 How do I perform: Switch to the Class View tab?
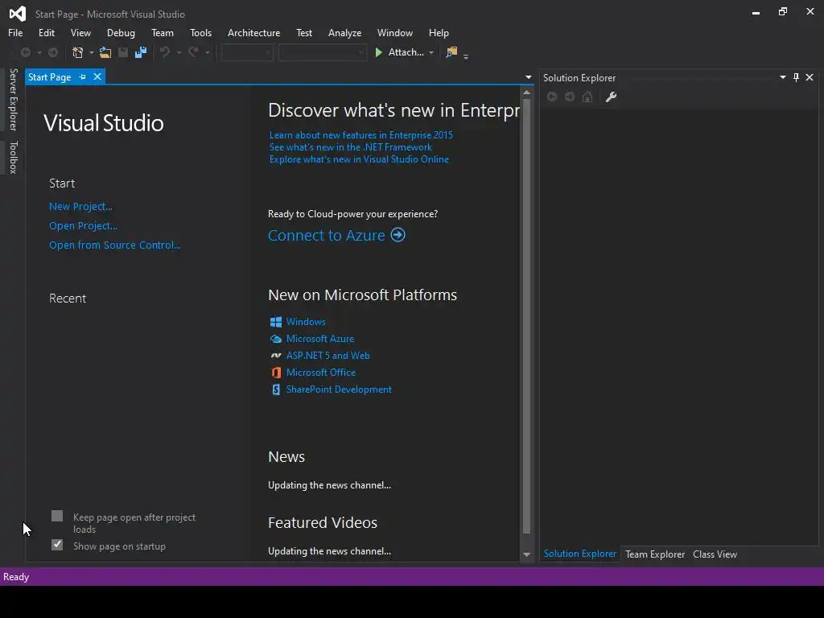tap(715, 554)
